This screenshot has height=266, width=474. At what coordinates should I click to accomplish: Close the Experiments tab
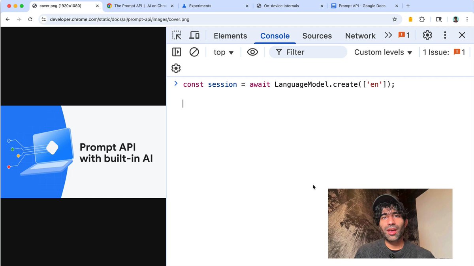point(247,6)
